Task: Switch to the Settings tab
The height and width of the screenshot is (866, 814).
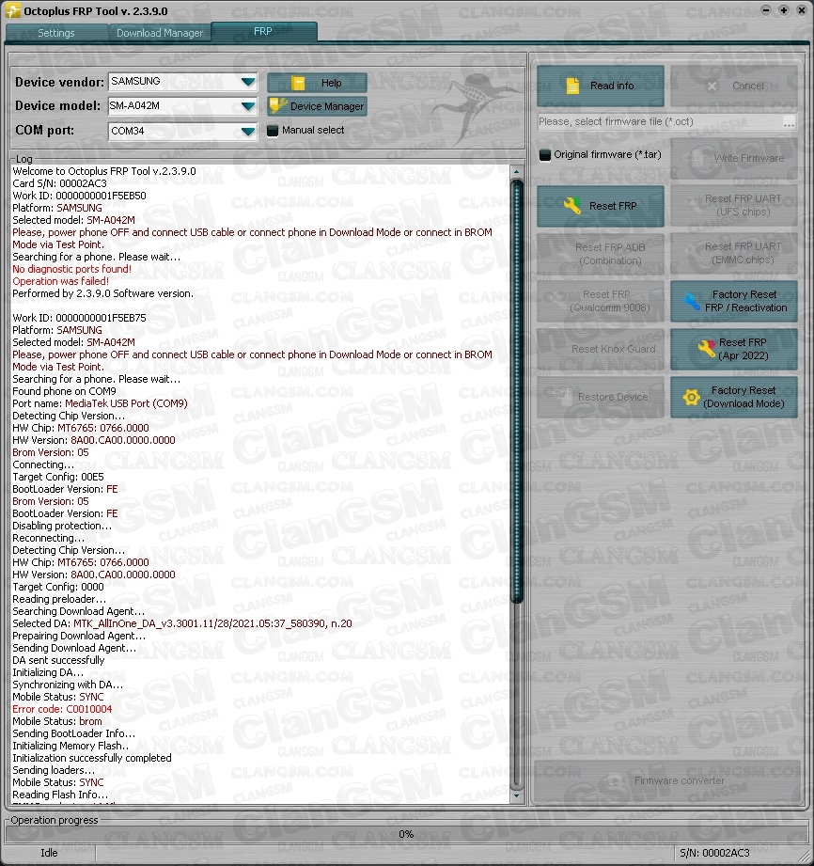Action: coord(56,33)
